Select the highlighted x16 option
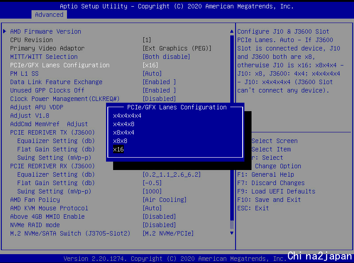The image size is (354, 263). click(118, 149)
